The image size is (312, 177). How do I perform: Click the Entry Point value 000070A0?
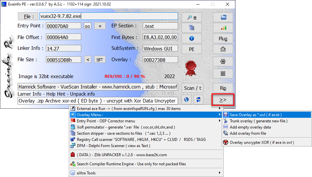(64, 26)
